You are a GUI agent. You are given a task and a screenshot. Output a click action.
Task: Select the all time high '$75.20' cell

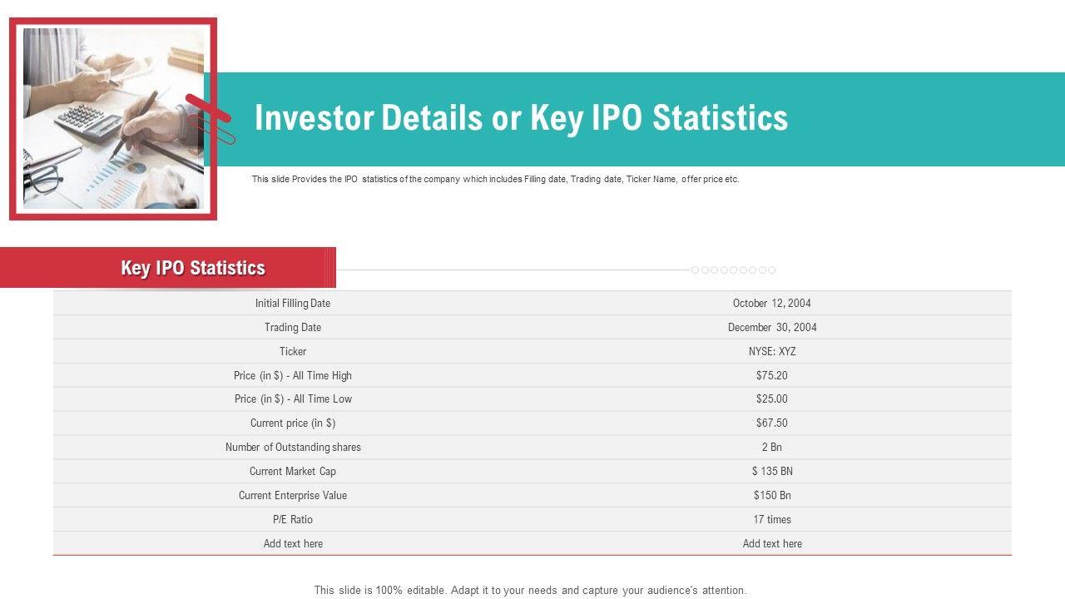[772, 376]
